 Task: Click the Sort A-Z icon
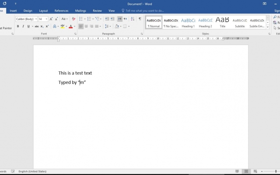pyautogui.click(x=133, y=19)
